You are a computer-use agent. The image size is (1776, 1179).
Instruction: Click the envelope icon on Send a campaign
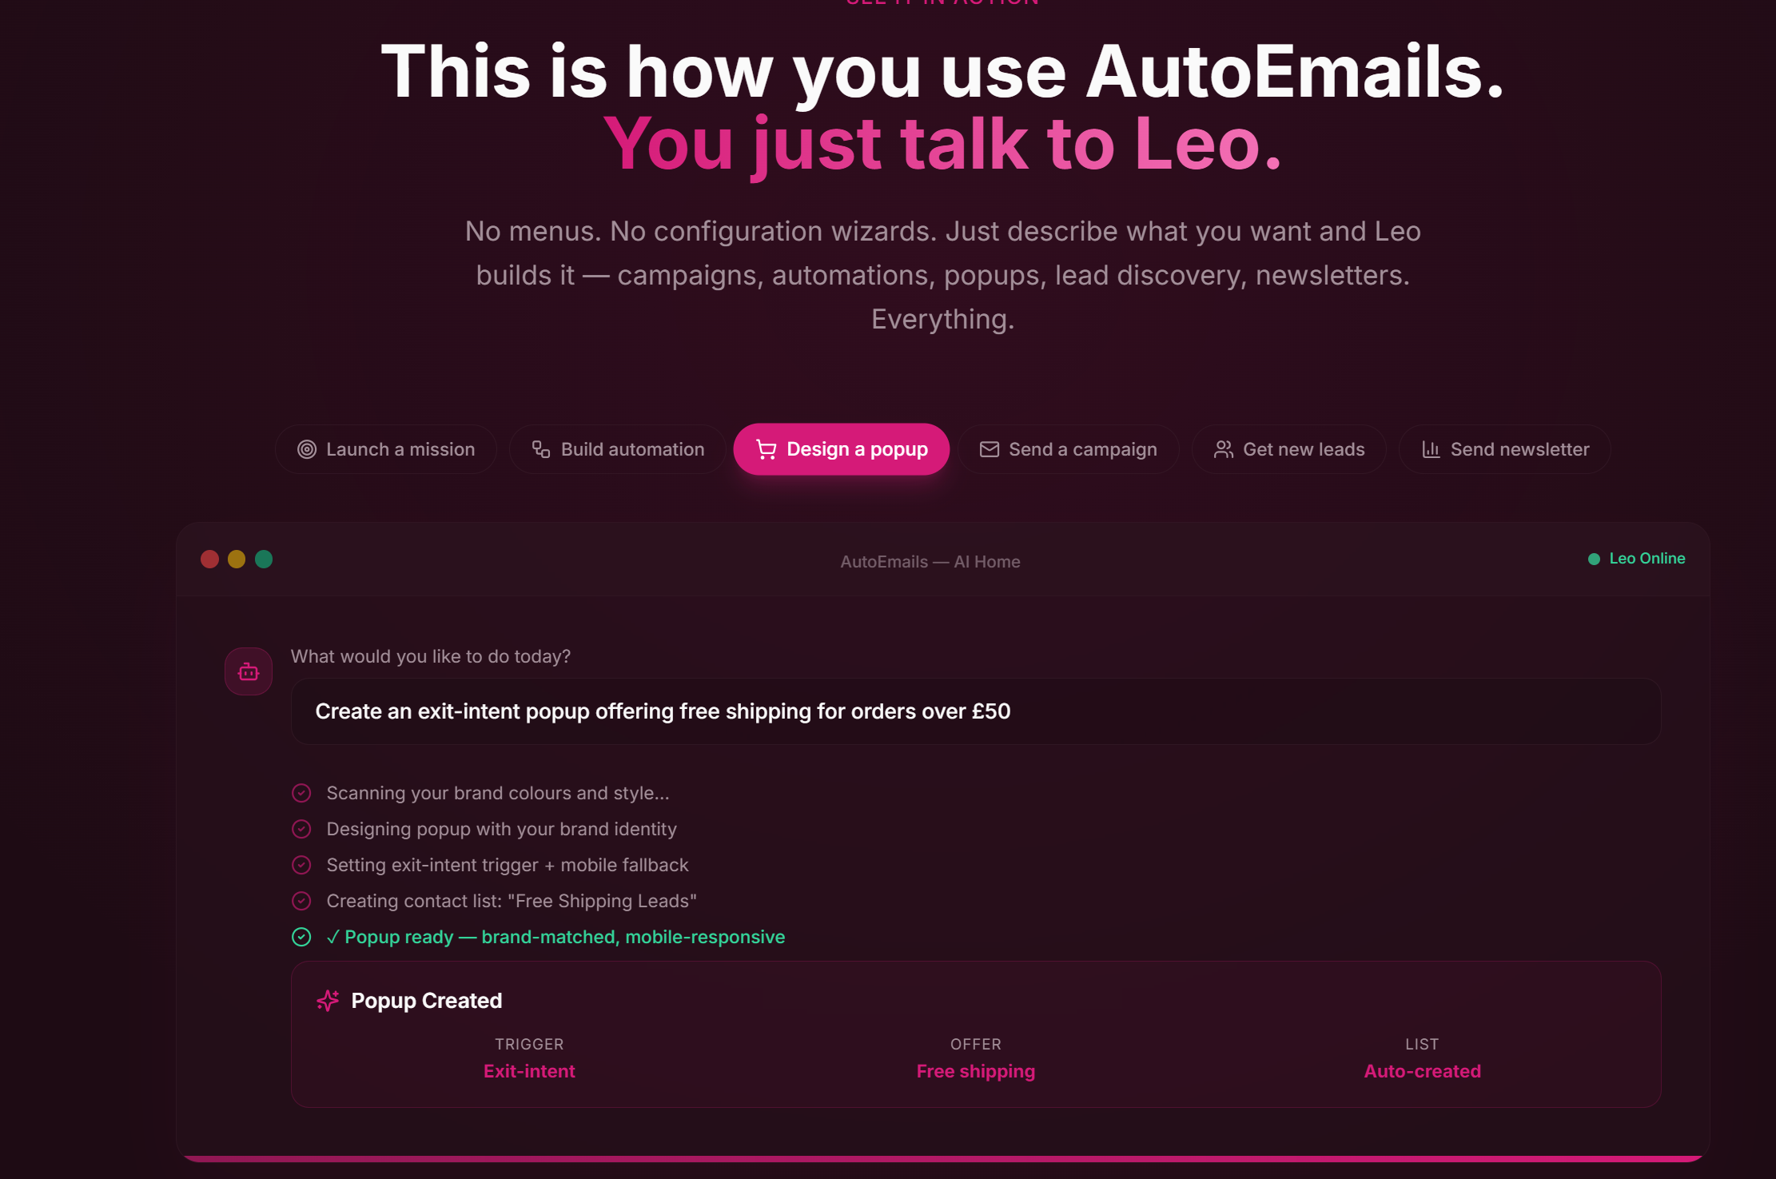[990, 449]
